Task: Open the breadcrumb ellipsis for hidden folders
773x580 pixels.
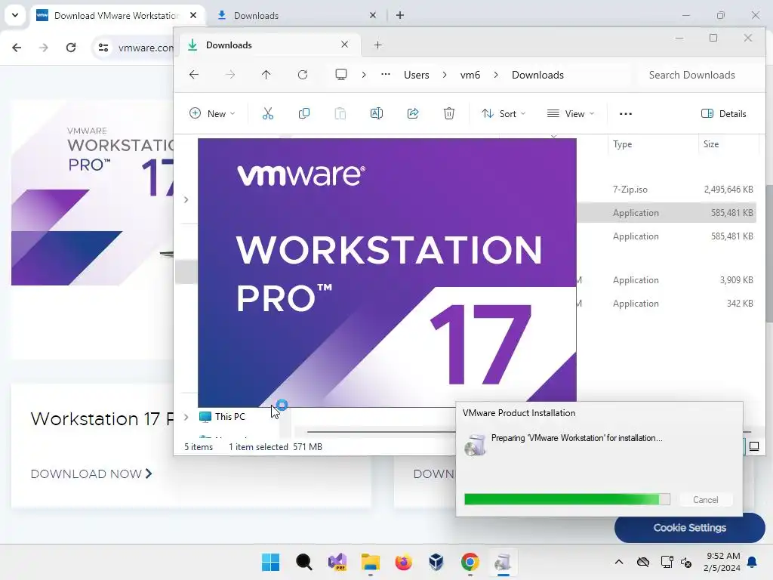Action: coord(386,75)
